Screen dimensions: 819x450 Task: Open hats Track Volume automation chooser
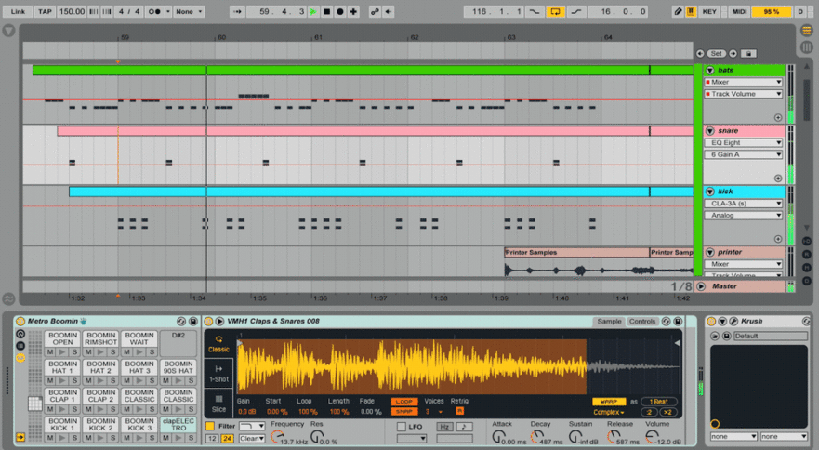(x=744, y=94)
